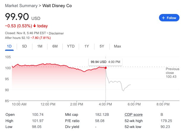186x131 pixels.
Task: Switch to the 5D tab
Action: (x=24, y=46)
